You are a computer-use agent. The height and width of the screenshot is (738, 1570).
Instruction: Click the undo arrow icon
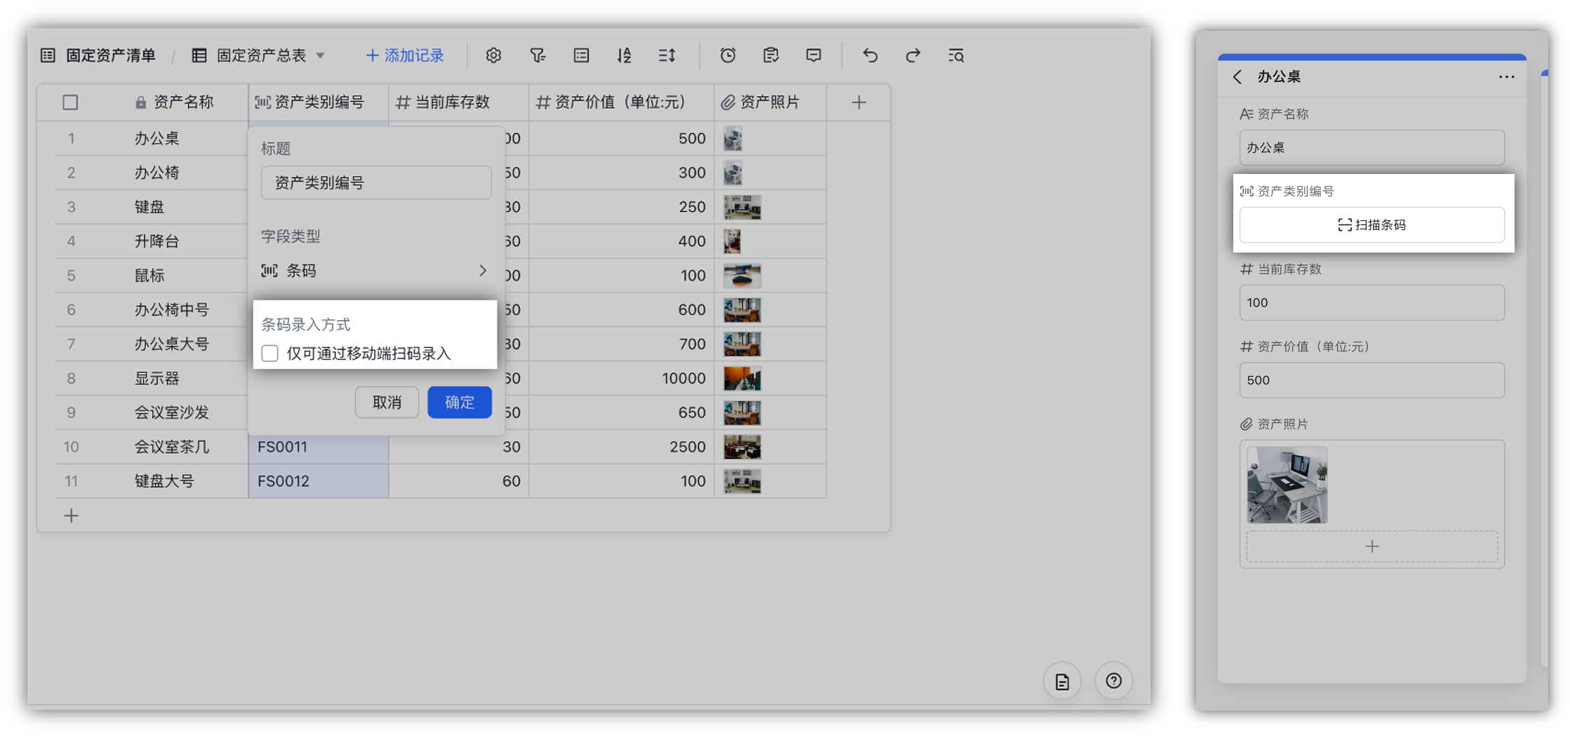pyautogui.click(x=870, y=55)
